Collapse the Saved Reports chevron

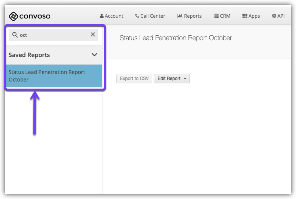coord(95,55)
